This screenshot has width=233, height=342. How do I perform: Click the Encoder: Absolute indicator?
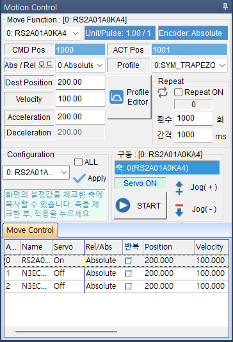point(193,33)
